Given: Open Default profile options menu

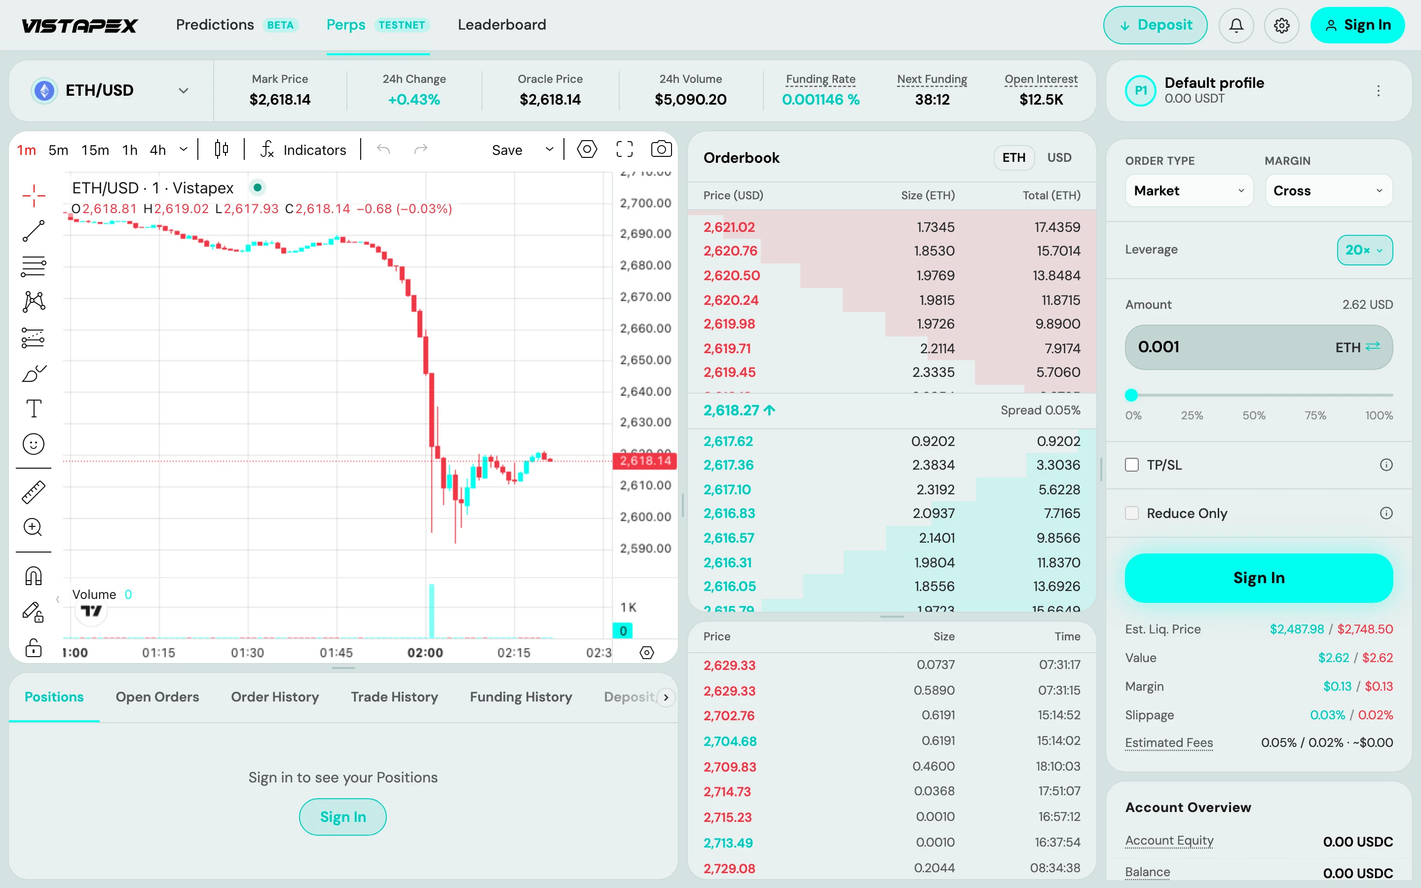Looking at the screenshot, I should (1378, 91).
